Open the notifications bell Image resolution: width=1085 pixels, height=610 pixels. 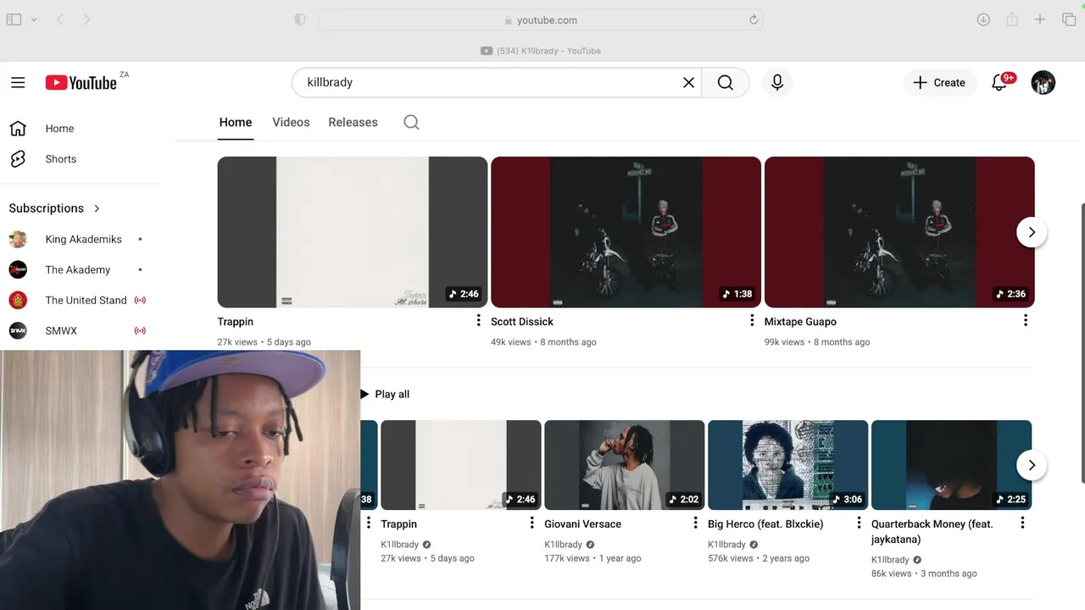(1000, 82)
